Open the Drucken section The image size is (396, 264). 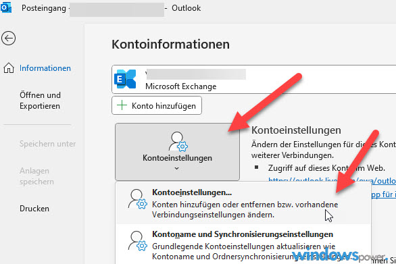[x=34, y=209]
